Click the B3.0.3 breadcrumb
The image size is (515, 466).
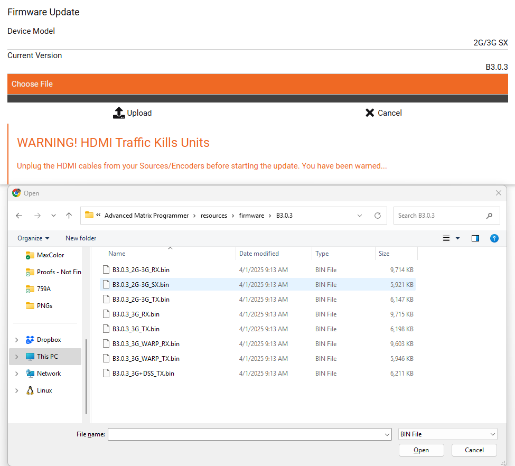284,216
